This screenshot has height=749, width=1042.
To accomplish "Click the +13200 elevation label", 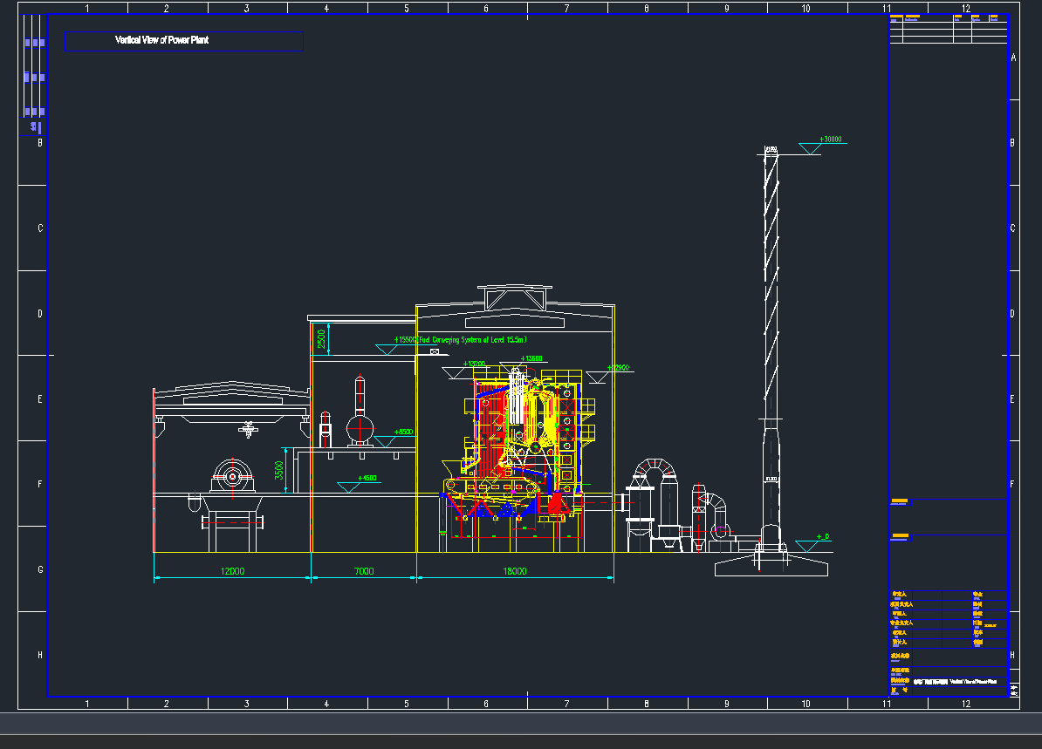I will pos(474,364).
